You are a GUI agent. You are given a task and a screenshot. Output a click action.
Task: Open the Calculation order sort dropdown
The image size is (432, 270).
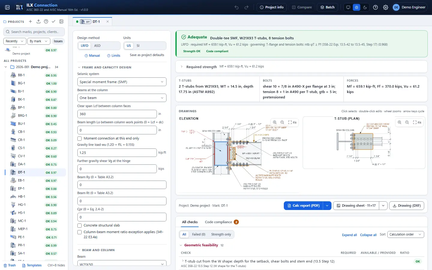click(406, 235)
